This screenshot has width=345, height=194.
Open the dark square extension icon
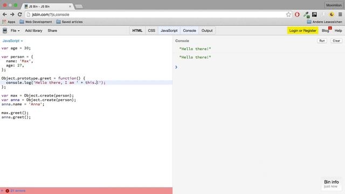314,15
